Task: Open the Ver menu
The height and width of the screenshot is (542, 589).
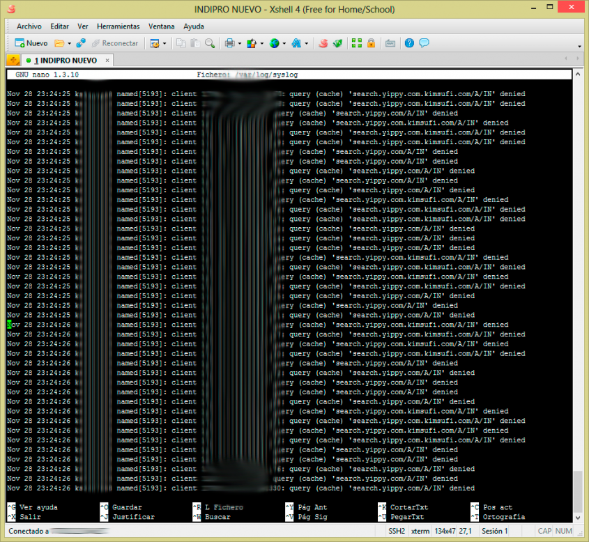Action: click(83, 26)
